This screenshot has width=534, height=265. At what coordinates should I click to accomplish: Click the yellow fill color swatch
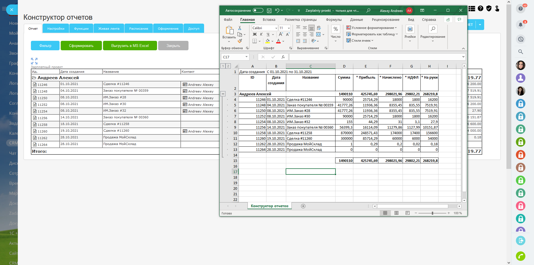tap(268, 41)
